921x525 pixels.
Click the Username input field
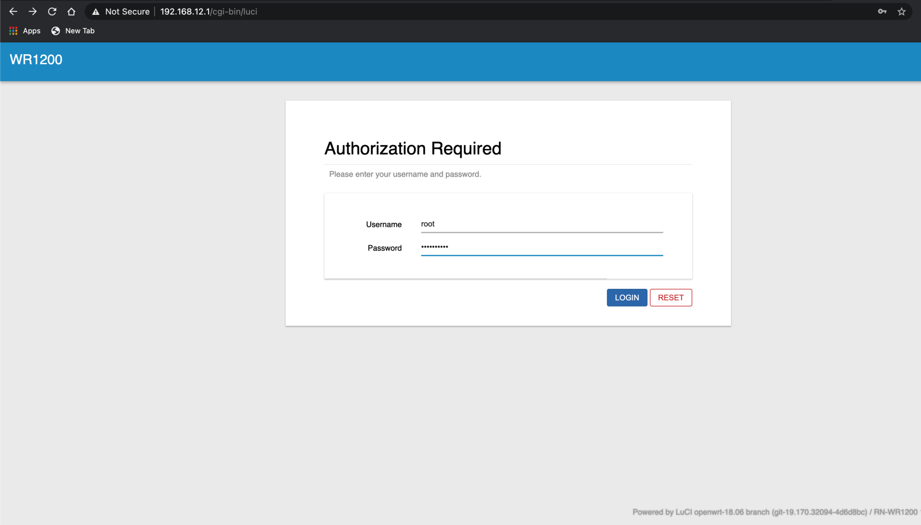click(541, 223)
